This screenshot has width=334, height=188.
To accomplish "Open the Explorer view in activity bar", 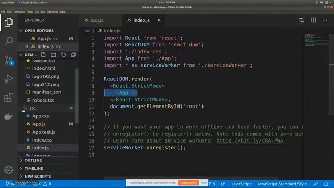I will click(x=8, y=22).
